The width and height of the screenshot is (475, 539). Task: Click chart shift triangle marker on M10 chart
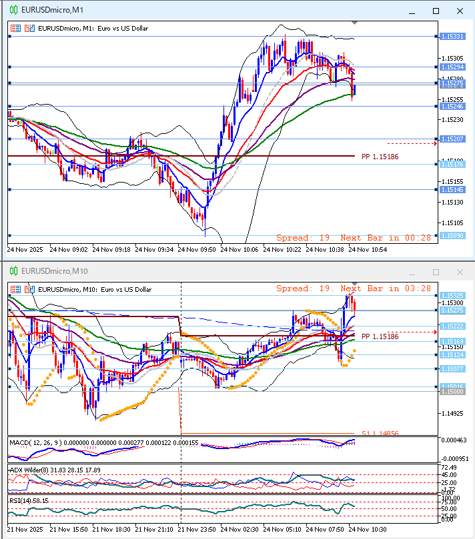[x=354, y=284]
